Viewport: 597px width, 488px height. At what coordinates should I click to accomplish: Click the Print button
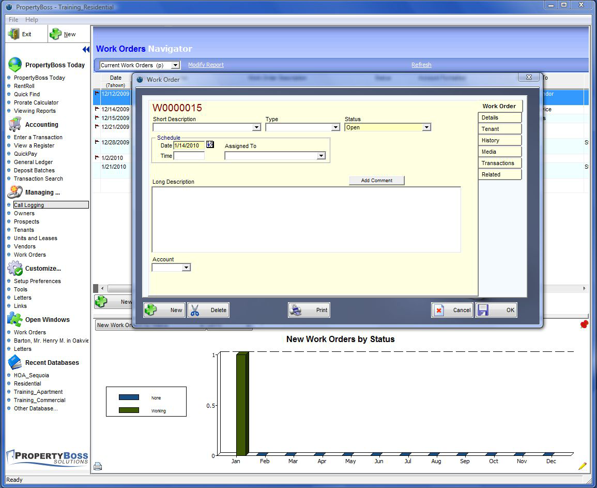(309, 310)
